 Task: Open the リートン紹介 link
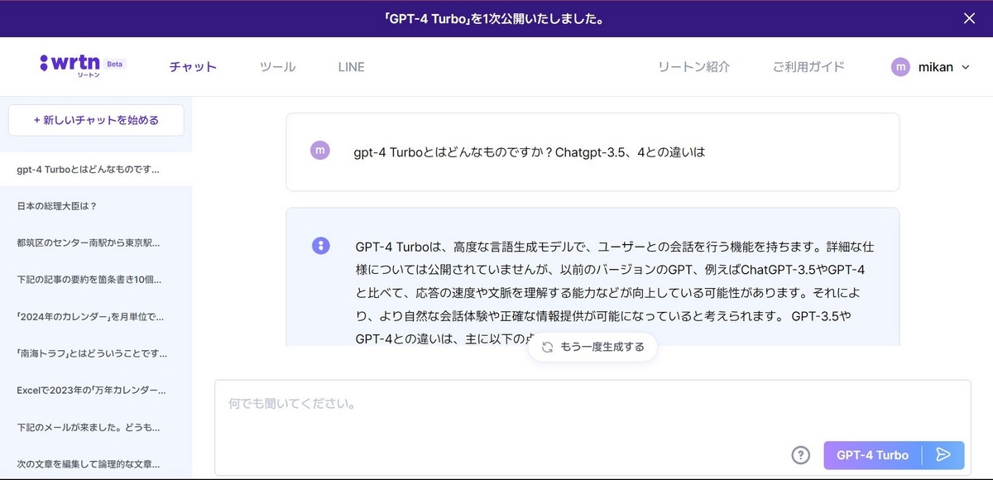693,67
